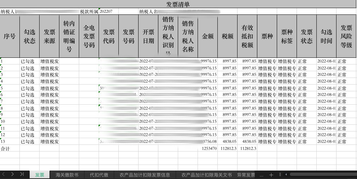Go to previous sheet with left arrow
Screen dimensions: 357x179
click(x=4, y=174)
